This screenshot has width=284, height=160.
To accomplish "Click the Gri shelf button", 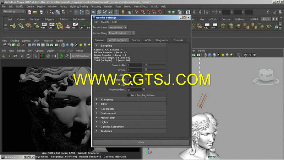I will click(51, 26).
